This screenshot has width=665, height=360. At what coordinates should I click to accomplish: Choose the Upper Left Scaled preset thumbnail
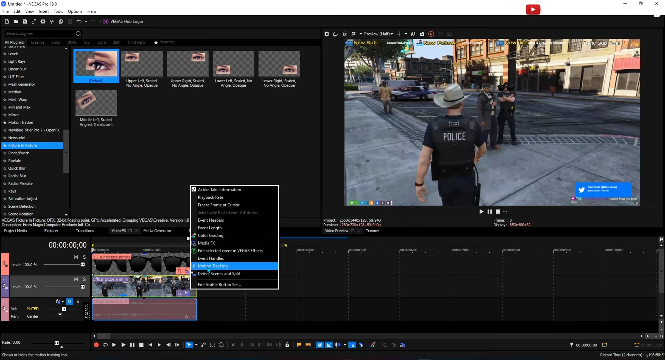coord(142,64)
